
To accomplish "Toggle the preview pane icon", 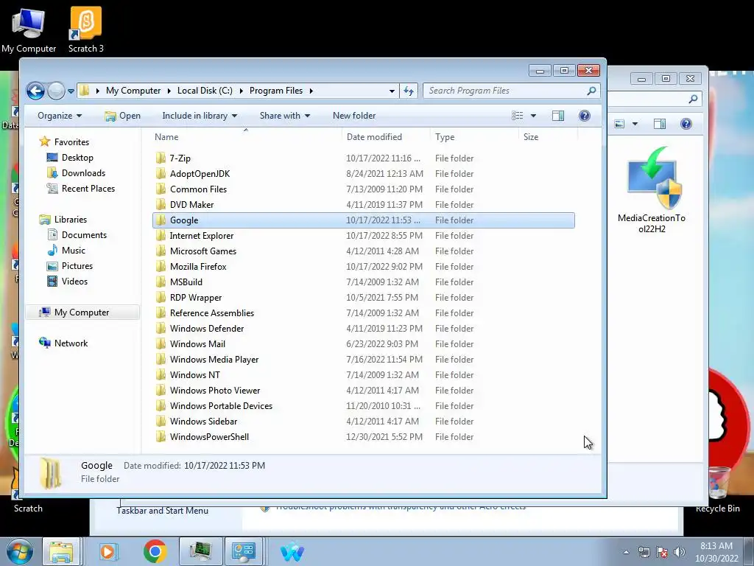I will pos(558,116).
